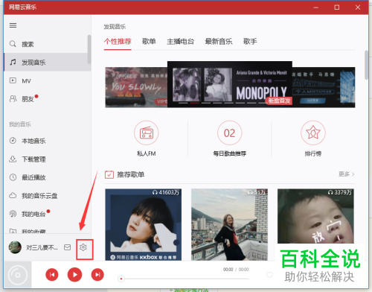Switch to 歌单 tab
The image size is (372, 292).
point(149,41)
